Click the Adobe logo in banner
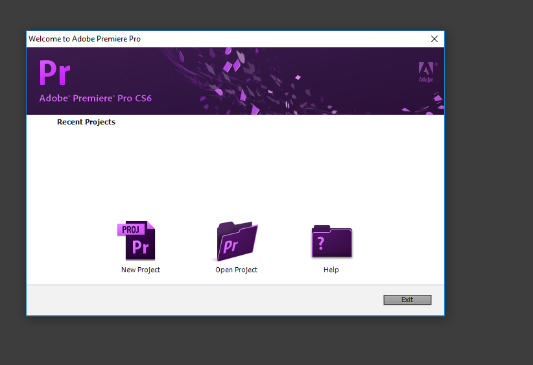533x365 pixels. click(x=427, y=72)
